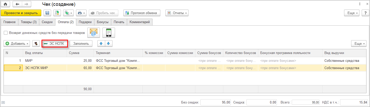370x107 pixels.
Task: Navigate back with left arrow
Action: click(17, 4)
